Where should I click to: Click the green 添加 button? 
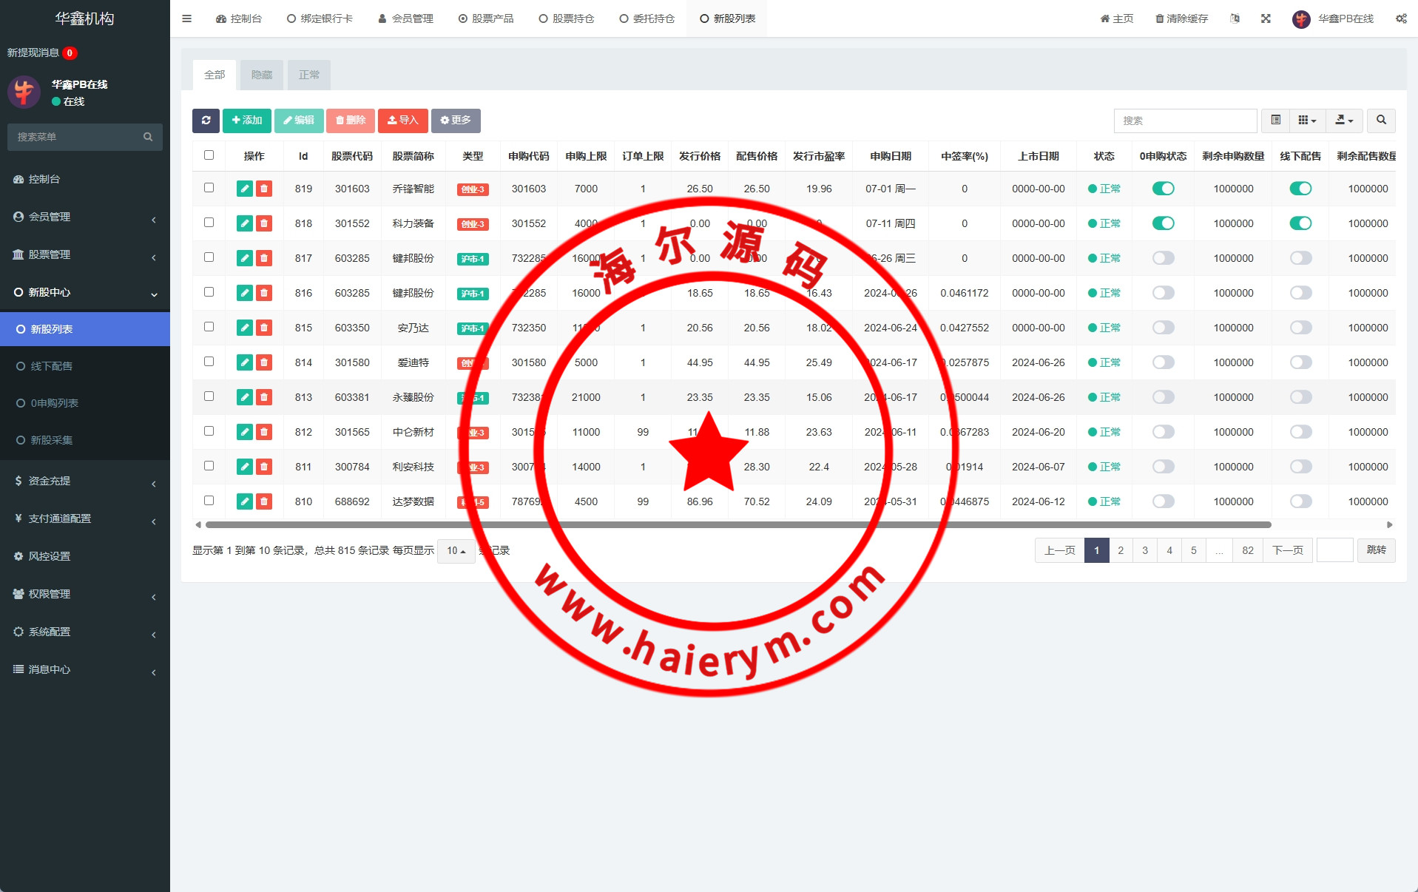click(247, 121)
